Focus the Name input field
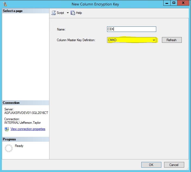This screenshot has width=191, height=172. [131, 29]
